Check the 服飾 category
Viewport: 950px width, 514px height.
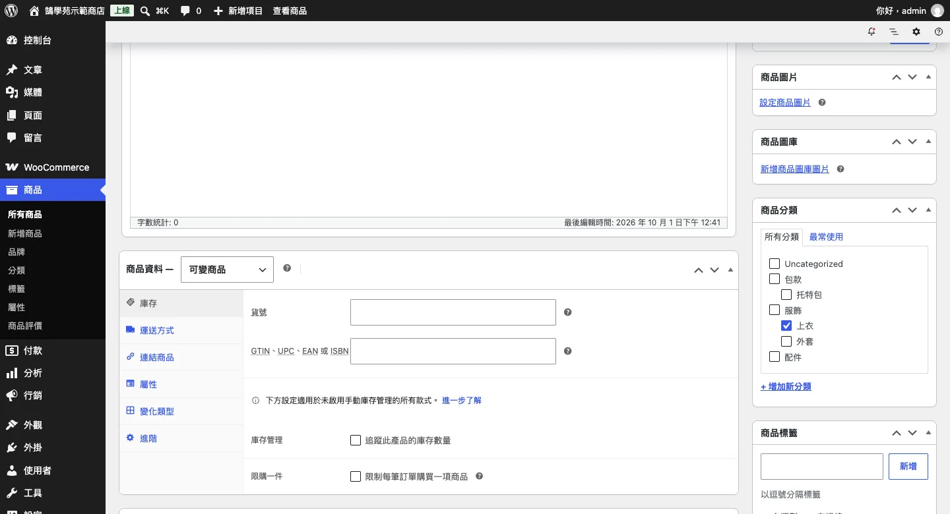click(x=775, y=310)
